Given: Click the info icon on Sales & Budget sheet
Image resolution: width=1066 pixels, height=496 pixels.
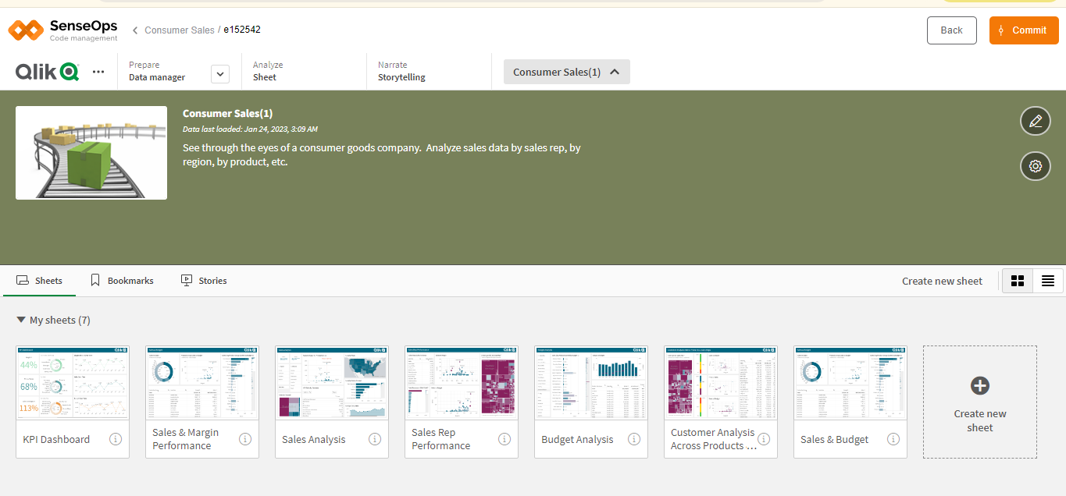Looking at the screenshot, I should coord(893,439).
